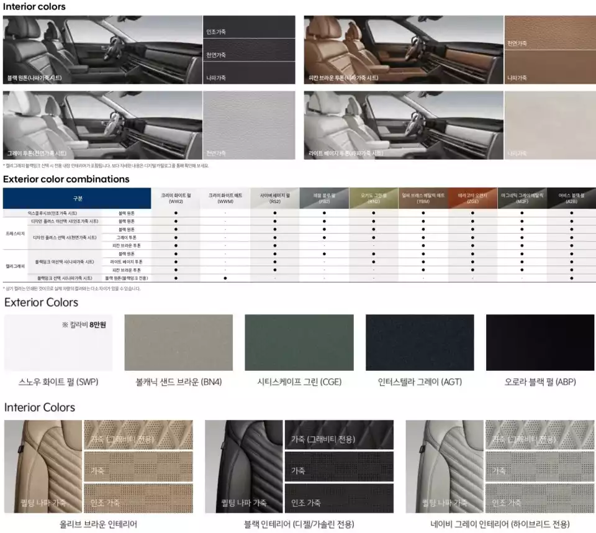Pick the navy gray 인조 가죽 swatch
Image resolution: width=596 pixels, height=533 pixels.
pyautogui.click(x=540, y=498)
